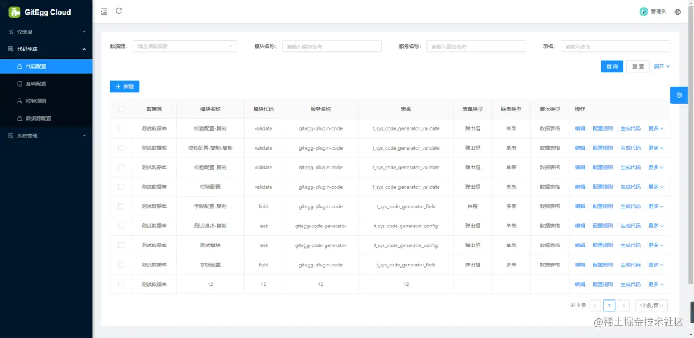Check the checkbox for the 测试模块 row
The width and height of the screenshot is (694, 338).
(121, 245)
